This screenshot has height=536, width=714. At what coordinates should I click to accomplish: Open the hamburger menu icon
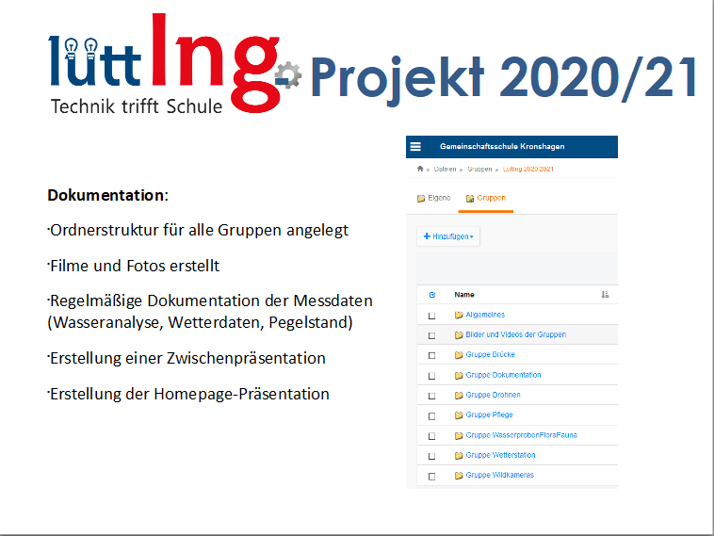[415, 147]
